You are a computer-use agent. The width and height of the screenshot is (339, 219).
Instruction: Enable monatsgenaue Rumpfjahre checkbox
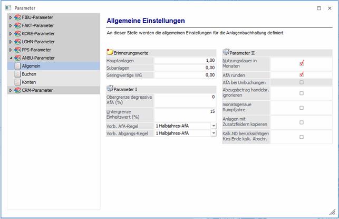pos(302,108)
